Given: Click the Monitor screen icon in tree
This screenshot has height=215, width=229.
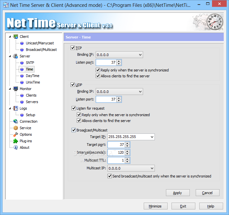Looking at the screenshot, I should click(x=16, y=89).
